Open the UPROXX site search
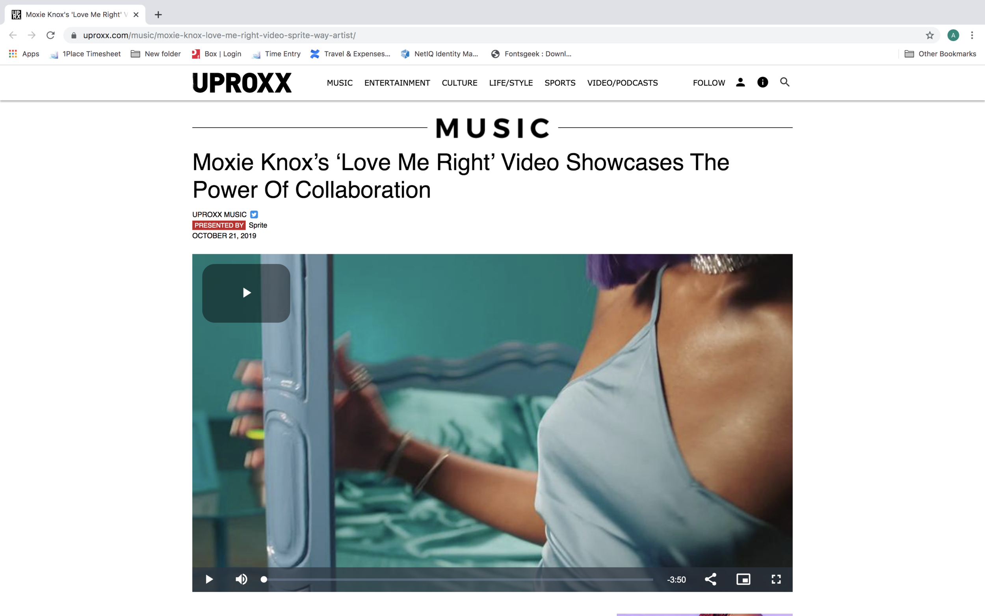 pyautogui.click(x=785, y=82)
